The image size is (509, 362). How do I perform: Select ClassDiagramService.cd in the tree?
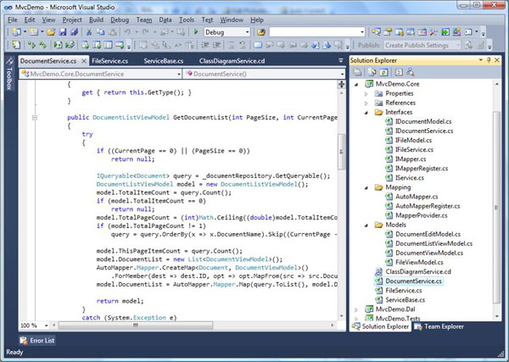pyautogui.click(x=418, y=272)
